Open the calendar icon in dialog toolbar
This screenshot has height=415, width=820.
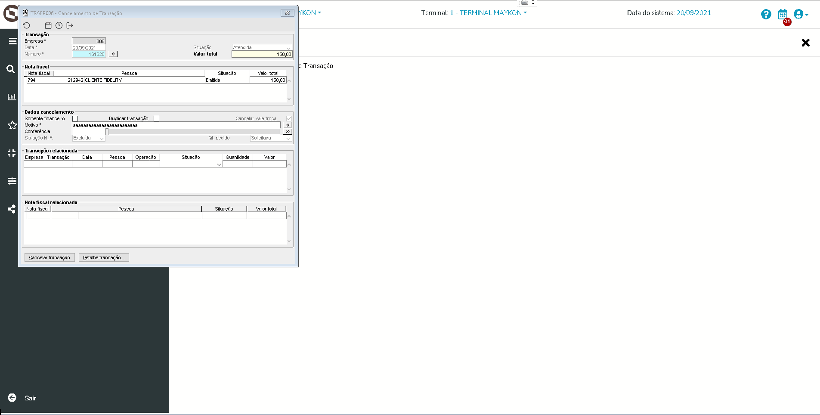coord(48,25)
